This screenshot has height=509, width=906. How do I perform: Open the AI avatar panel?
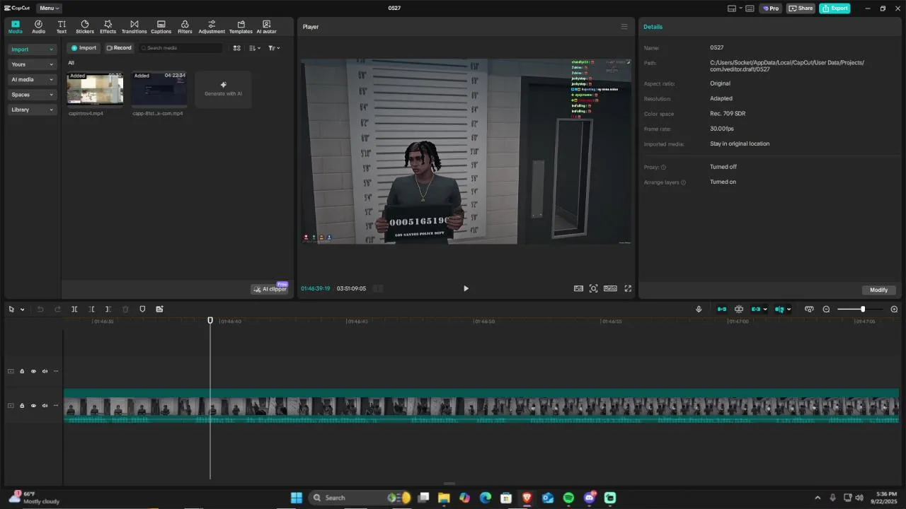pyautogui.click(x=266, y=27)
